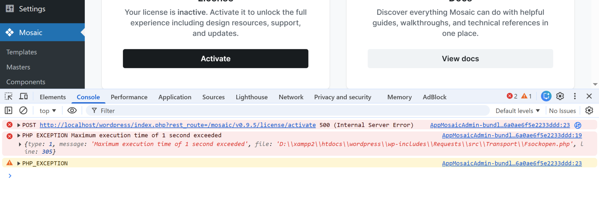Focus the console Filter input field

(x=288, y=111)
